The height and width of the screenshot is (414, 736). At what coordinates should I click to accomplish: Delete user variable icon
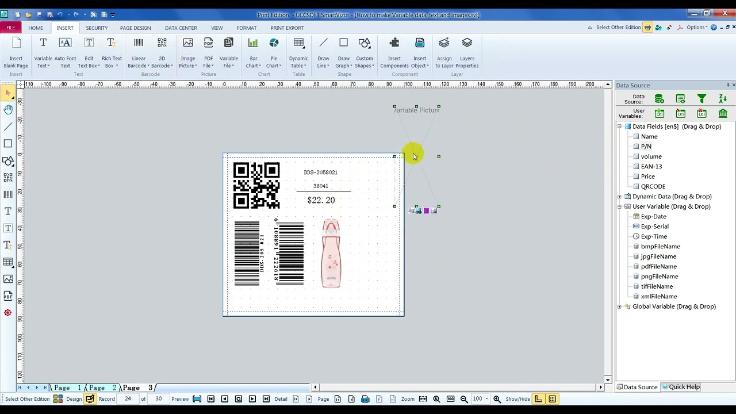click(x=701, y=113)
